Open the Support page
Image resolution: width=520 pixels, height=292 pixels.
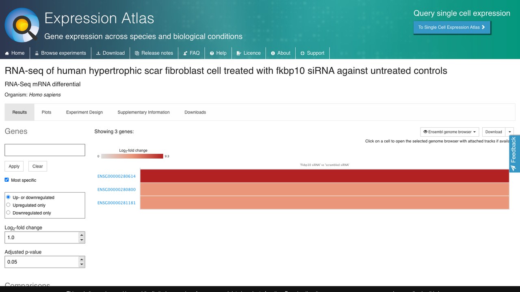point(312,53)
